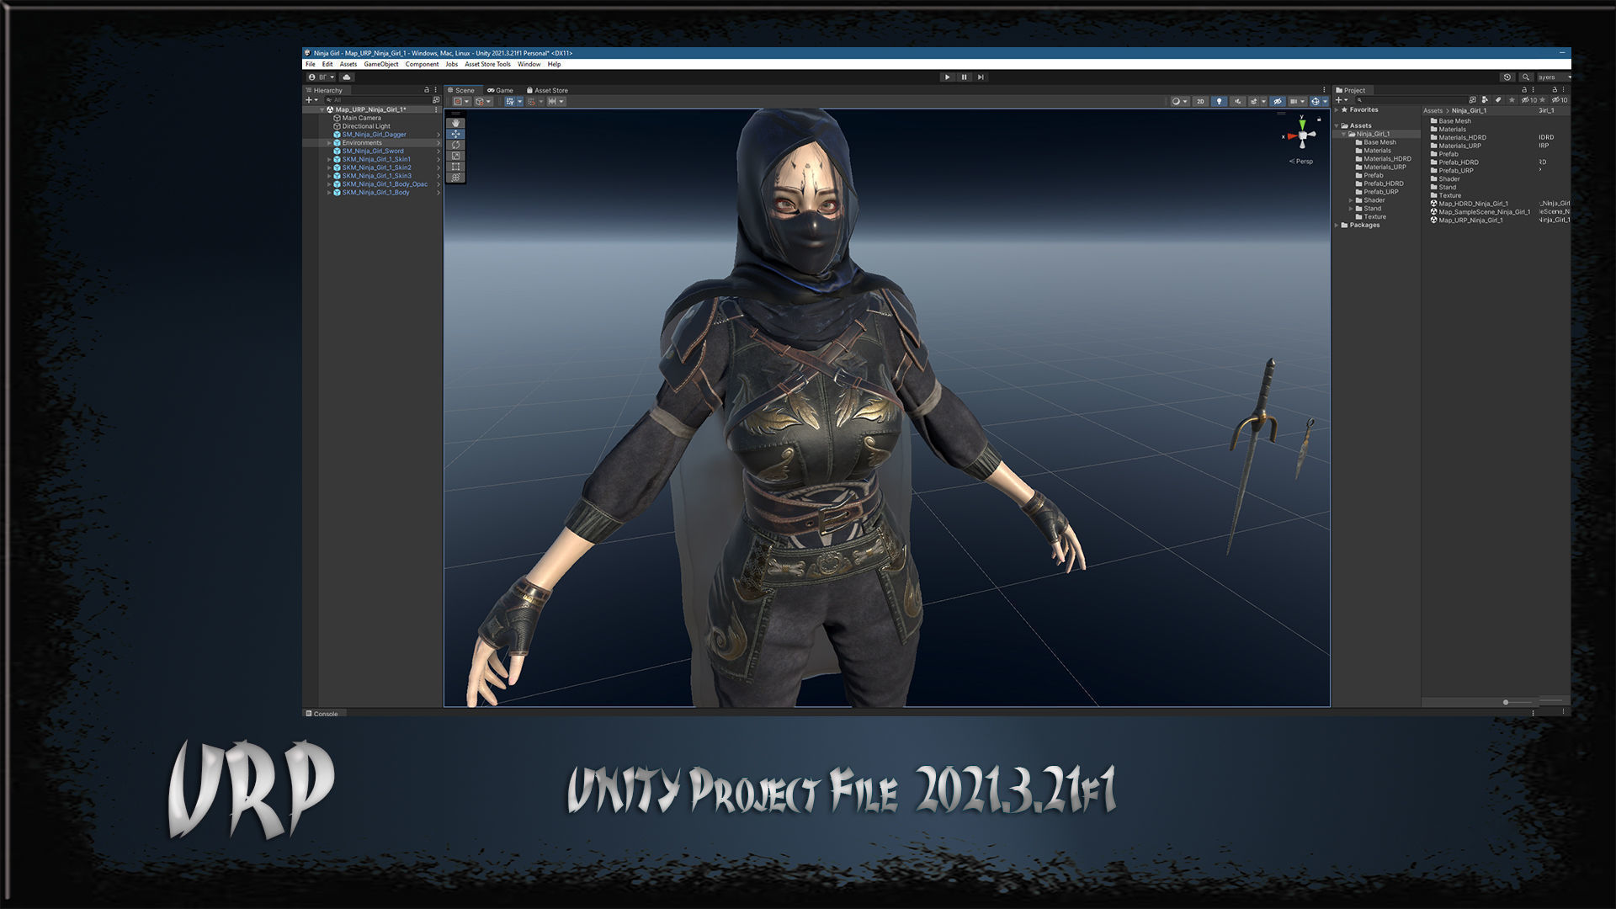Open the Layers dropdown
Image resolution: width=1616 pixels, height=909 pixels.
pos(1555,77)
